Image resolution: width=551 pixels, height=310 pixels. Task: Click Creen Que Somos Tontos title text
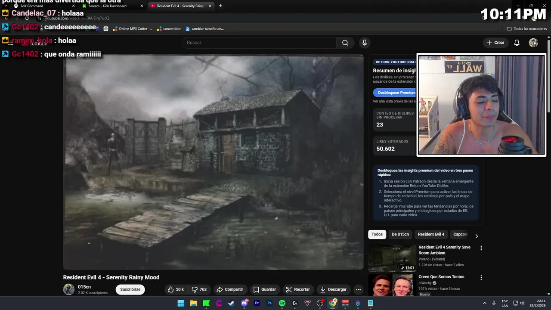[x=441, y=277]
